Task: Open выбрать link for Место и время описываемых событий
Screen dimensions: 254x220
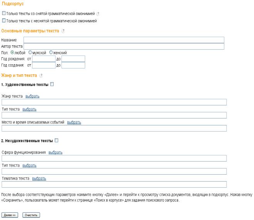Action: (x=74, y=122)
